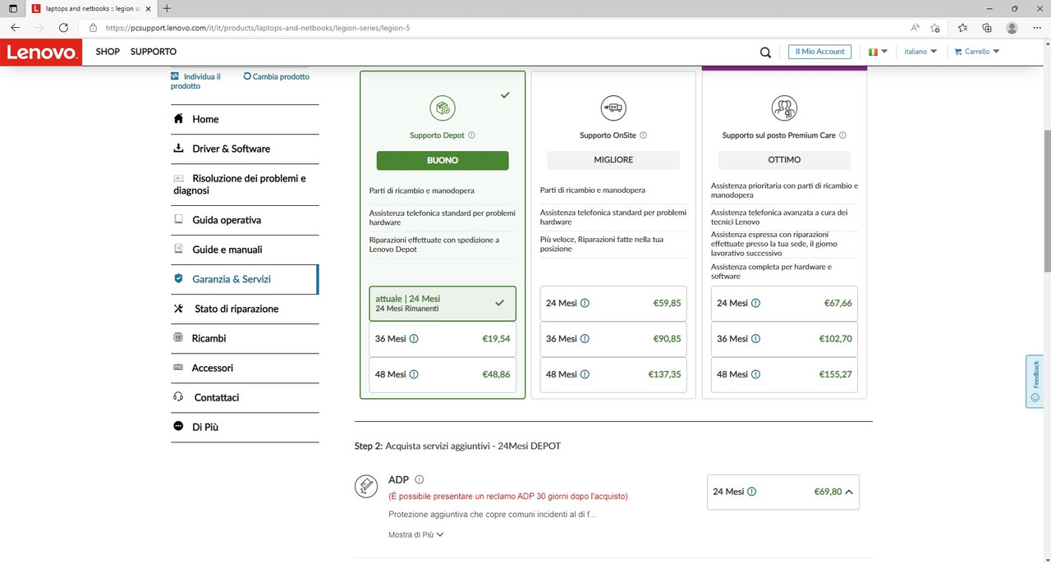Add page to favorites star icon

pyautogui.click(x=935, y=27)
